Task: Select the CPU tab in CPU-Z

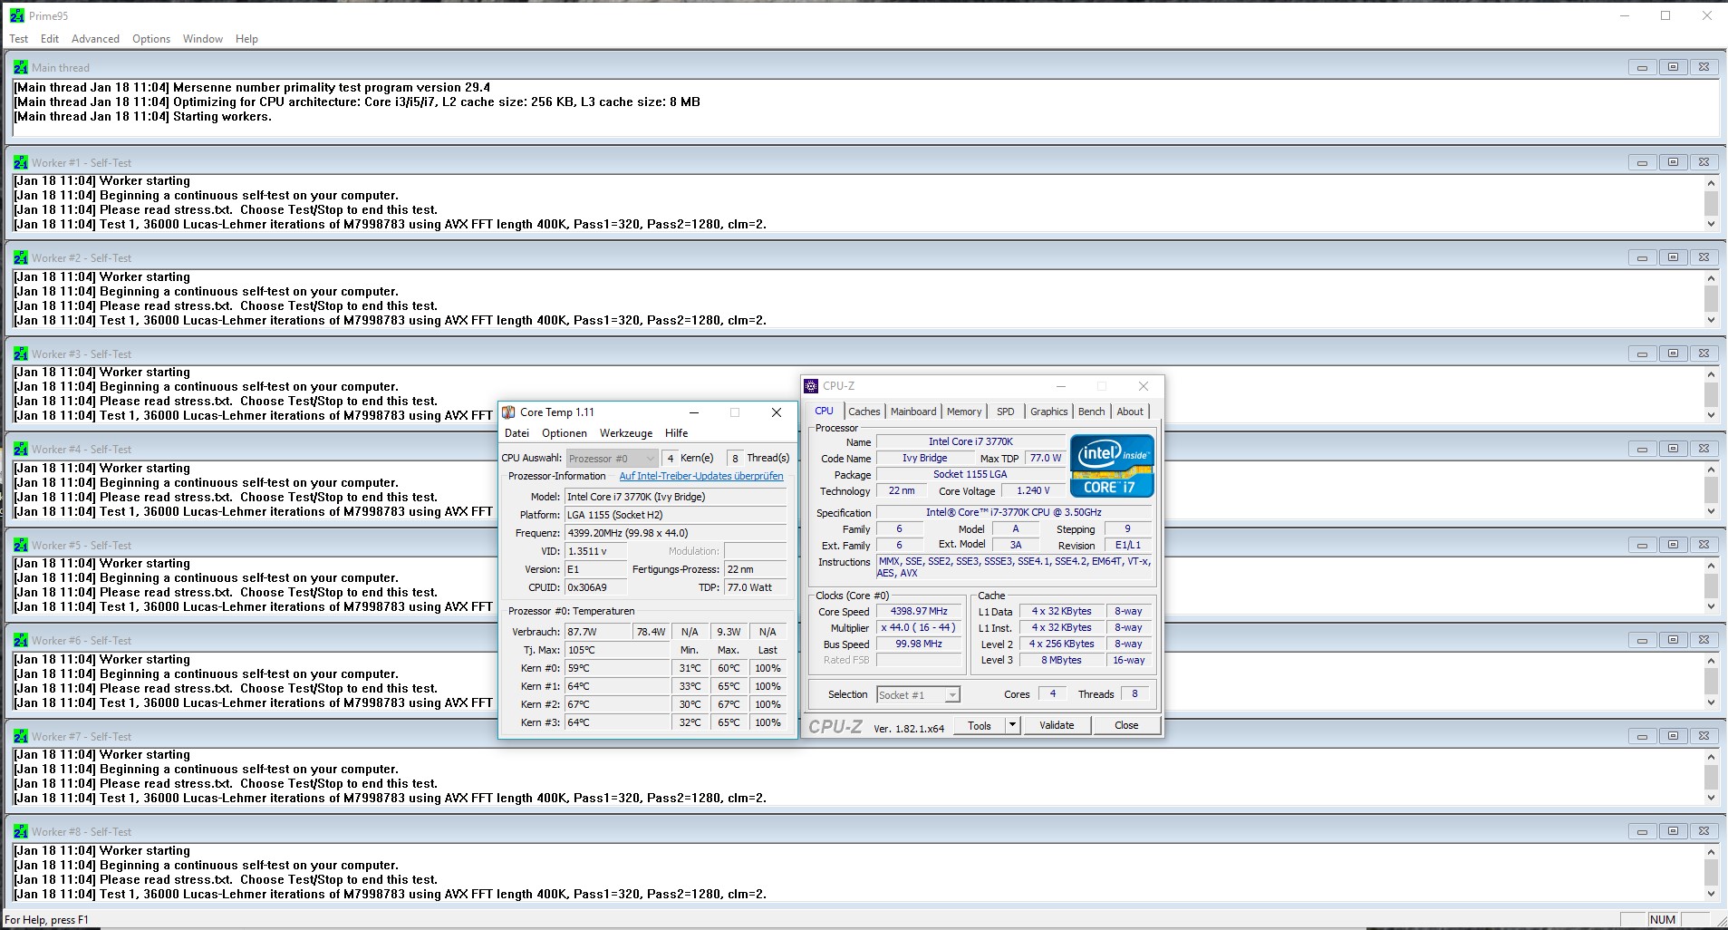Action: [x=825, y=411]
